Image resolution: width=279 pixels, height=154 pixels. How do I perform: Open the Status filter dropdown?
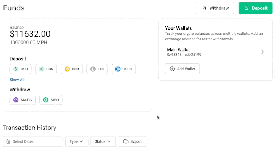tap(103, 141)
